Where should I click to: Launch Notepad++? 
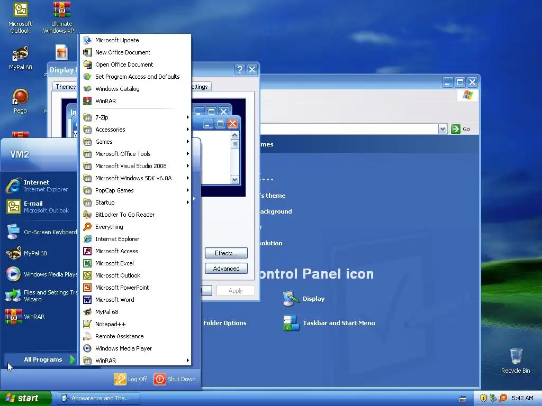point(135,324)
